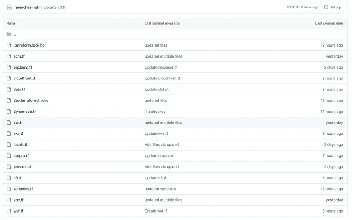Image resolution: width=352 pixels, height=220 pixels.
Task: Open the .terraform.lock.hcl file
Action: click(29, 45)
